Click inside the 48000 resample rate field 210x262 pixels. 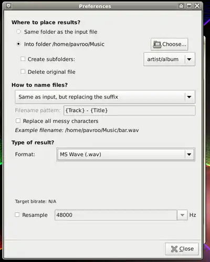pyautogui.click(x=116, y=215)
